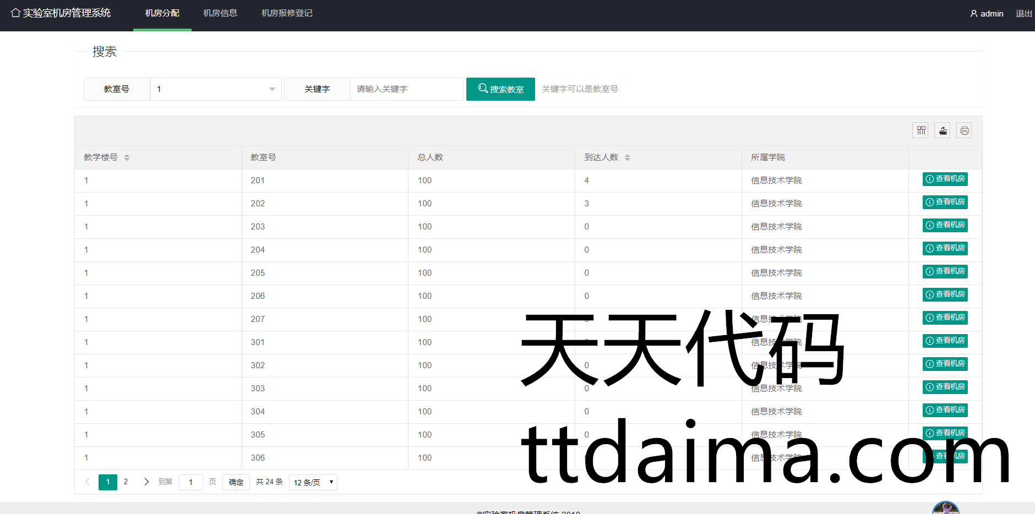Go to next page arrow
1035x514 pixels.
coord(146,482)
